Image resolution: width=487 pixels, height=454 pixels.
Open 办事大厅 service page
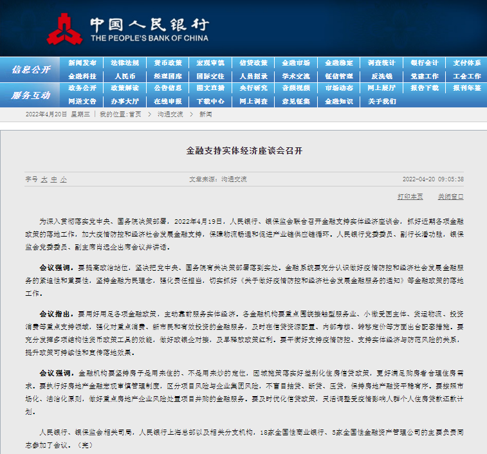(125, 102)
